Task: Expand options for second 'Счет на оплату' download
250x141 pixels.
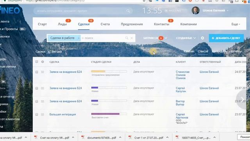Action: click(x=73, y=137)
